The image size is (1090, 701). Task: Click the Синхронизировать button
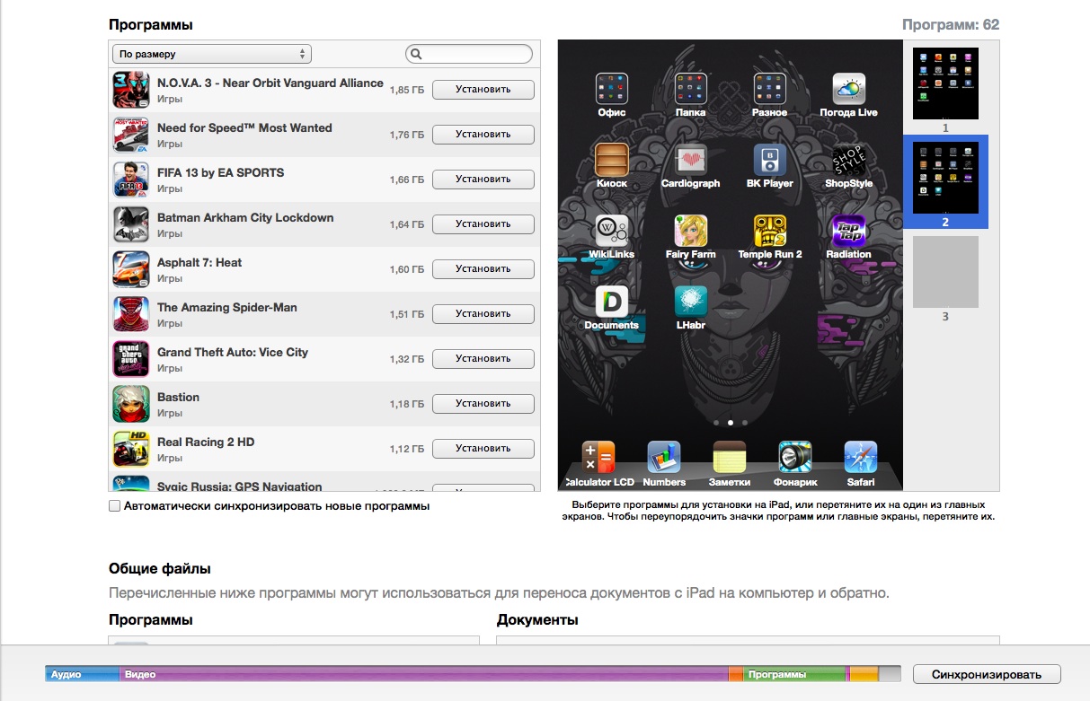(987, 674)
